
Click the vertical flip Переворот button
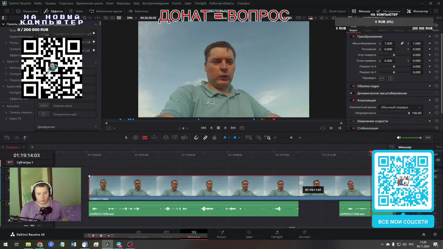click(x=390, y=78)
